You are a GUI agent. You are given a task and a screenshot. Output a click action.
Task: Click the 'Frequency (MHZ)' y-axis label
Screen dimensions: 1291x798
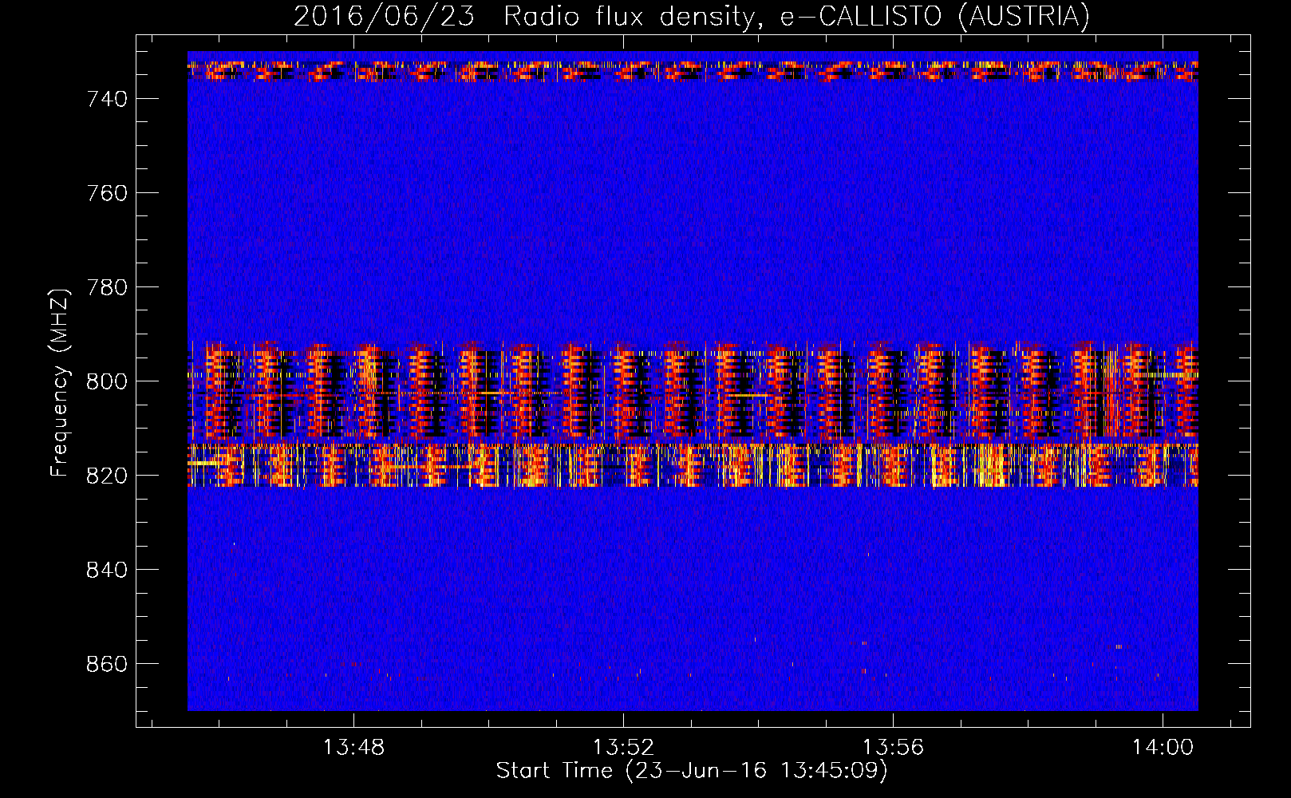tap(60, 382)
